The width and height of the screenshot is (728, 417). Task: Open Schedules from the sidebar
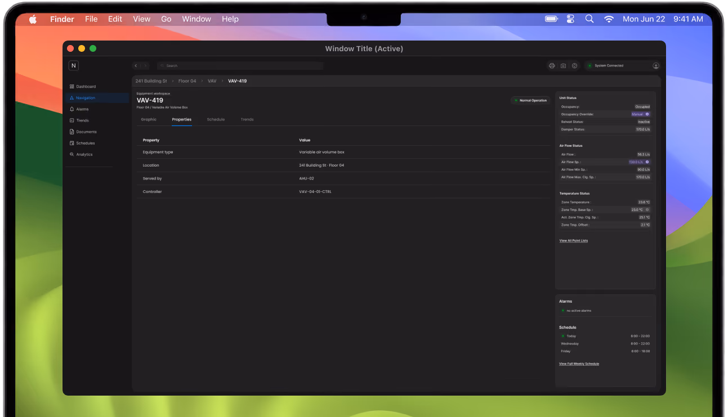coord(96,143)
